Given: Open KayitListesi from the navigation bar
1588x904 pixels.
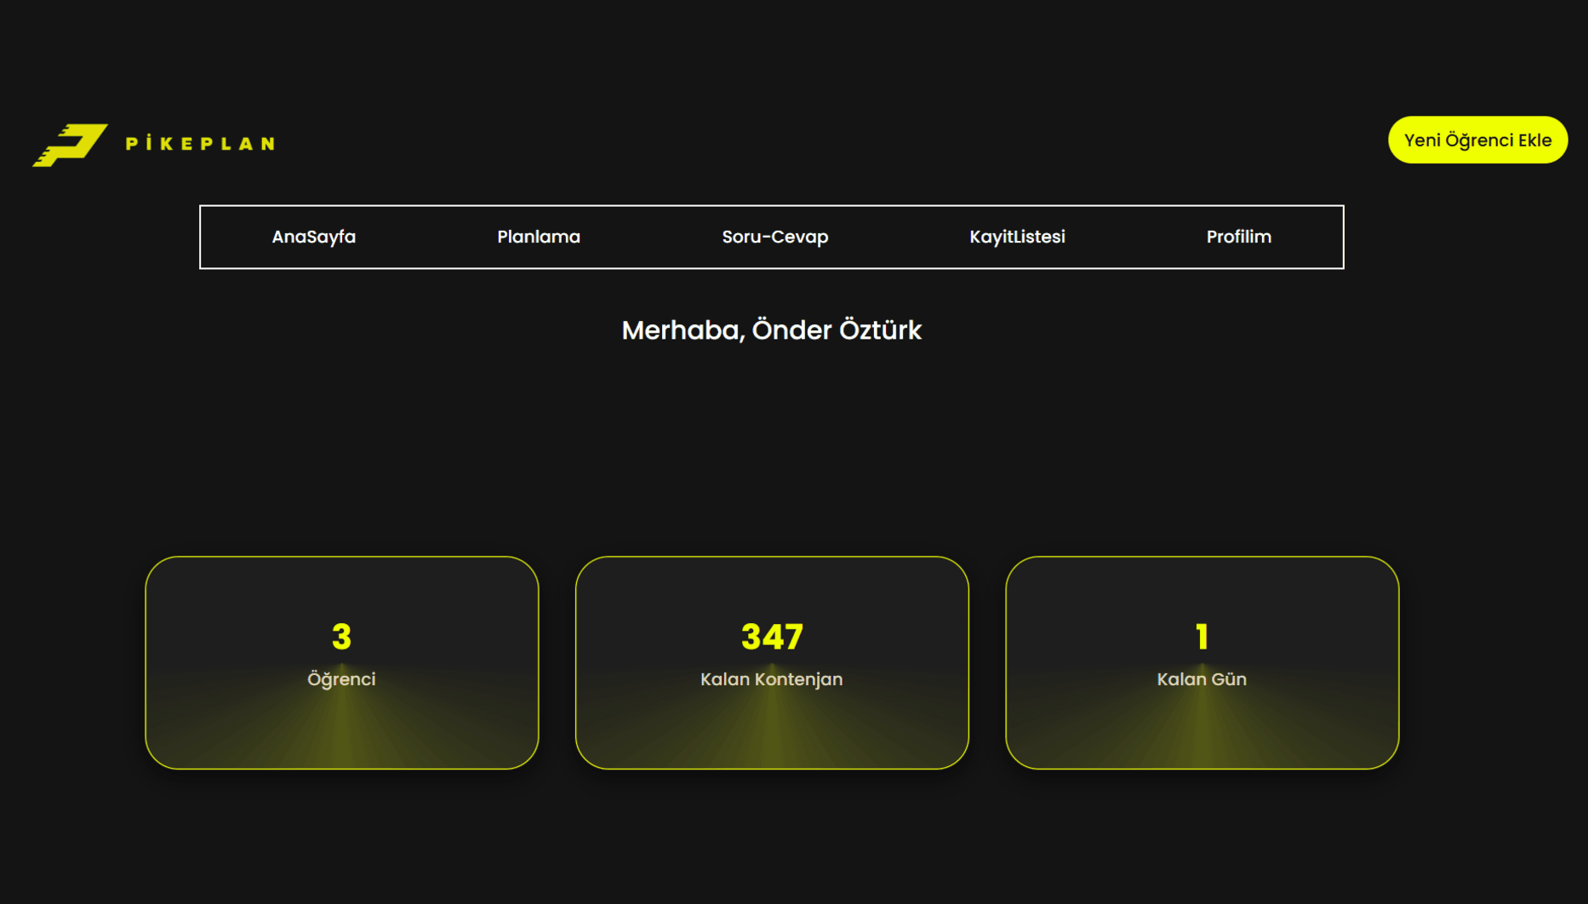Looking at the screenshot, I should tap(1017, 237).
